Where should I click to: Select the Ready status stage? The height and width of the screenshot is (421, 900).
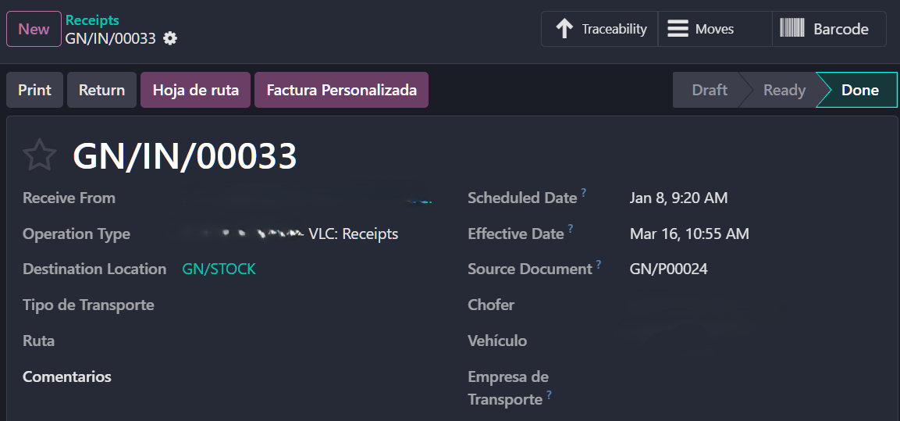(784, 90)
